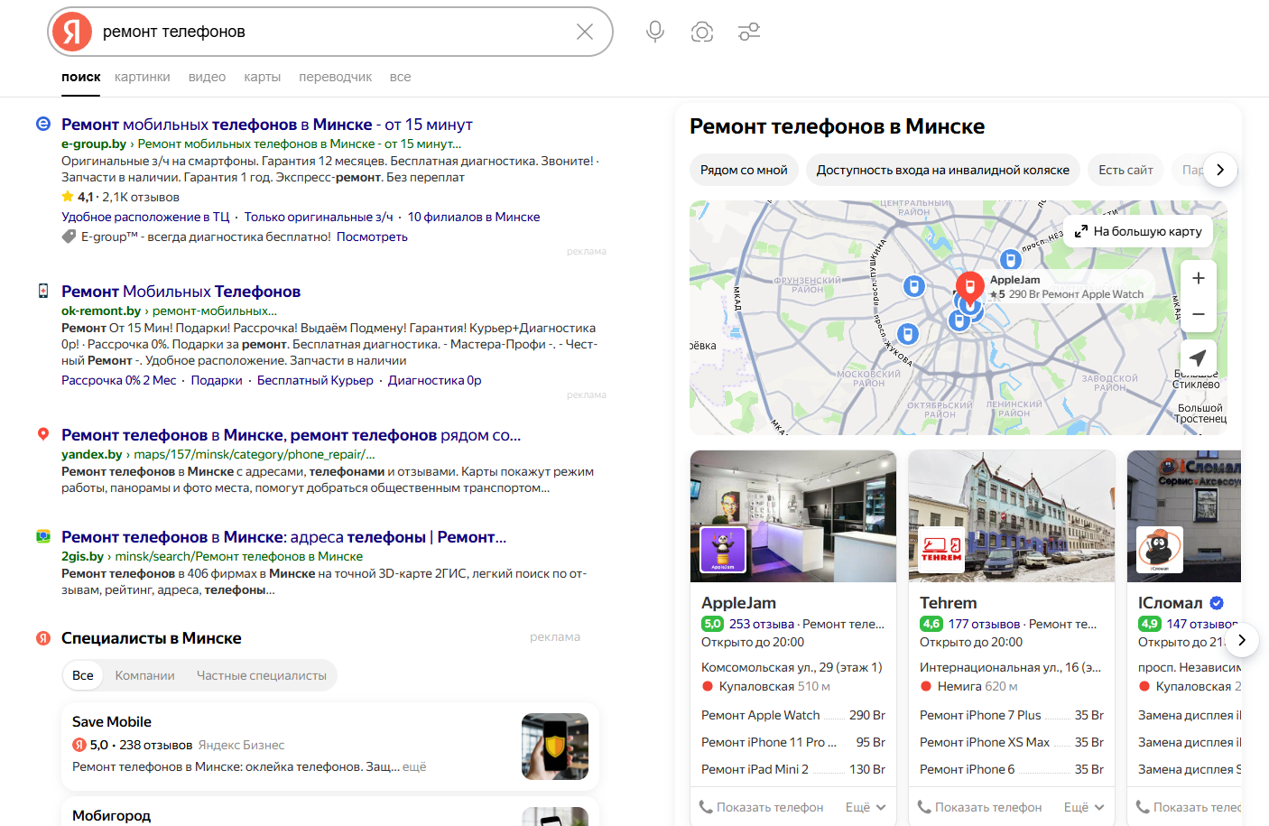Show next business cards with the arrow
Screen dimensions: 1269x826
click(x=1242, y=640)
